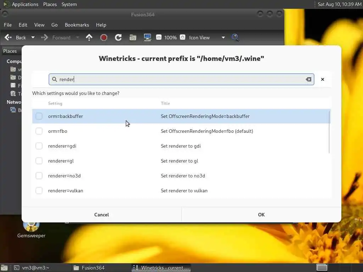
Task: Click the Places sidebar header
Action: (10, 51)
